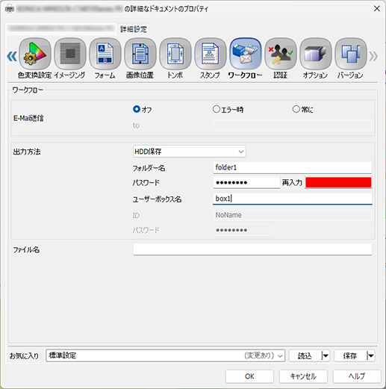This screenshot has width=386, height=389.
Task: Open the トンボ registration marks icon
Action: (x=175, y=54)
